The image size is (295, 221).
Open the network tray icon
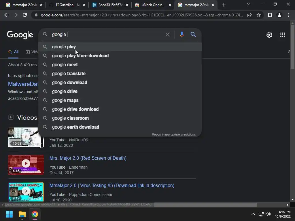261,214
